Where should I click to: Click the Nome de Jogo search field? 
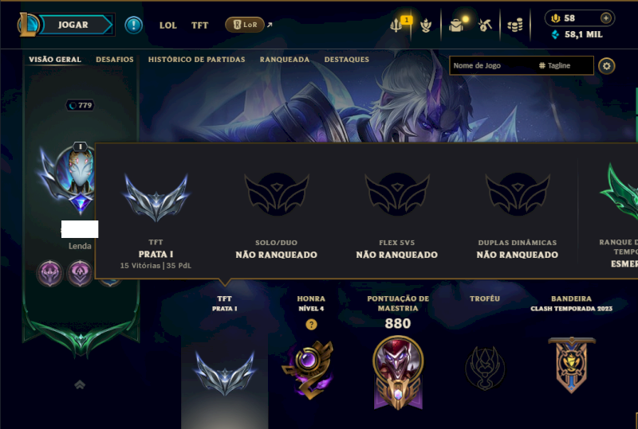click(x=492, y=65)
